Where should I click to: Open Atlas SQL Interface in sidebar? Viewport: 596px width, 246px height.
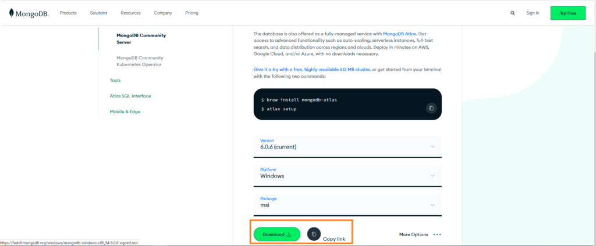coord(130,96)
